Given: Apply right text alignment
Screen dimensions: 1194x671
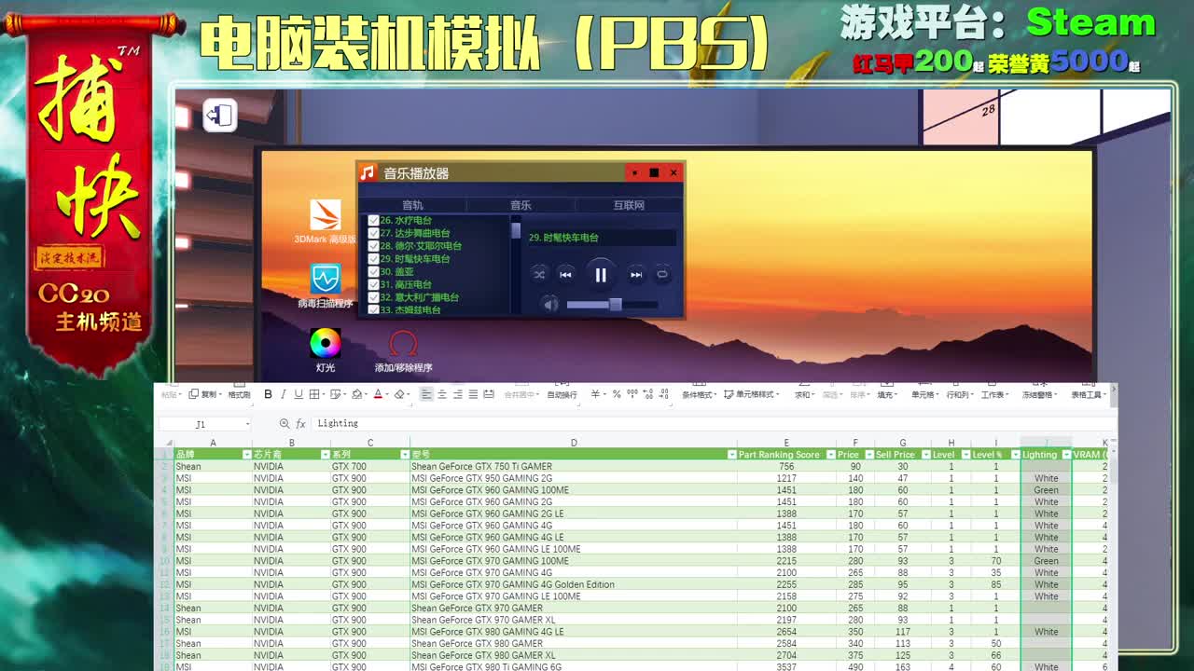Looking at the screenshot, I should (x=458, y=394).
